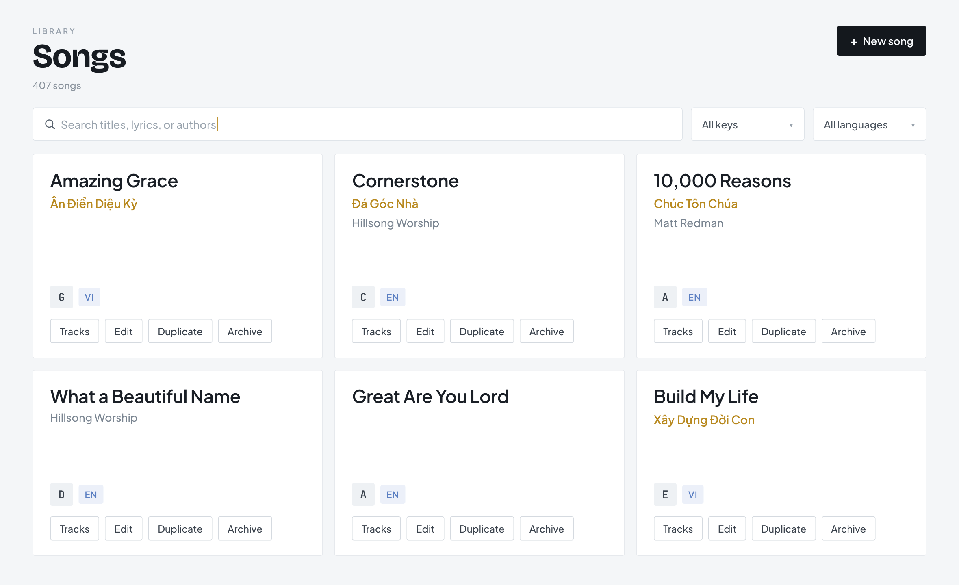Screen dimensions: 959x585
Task: Archive the Cornerstone song
Action: 547,331
